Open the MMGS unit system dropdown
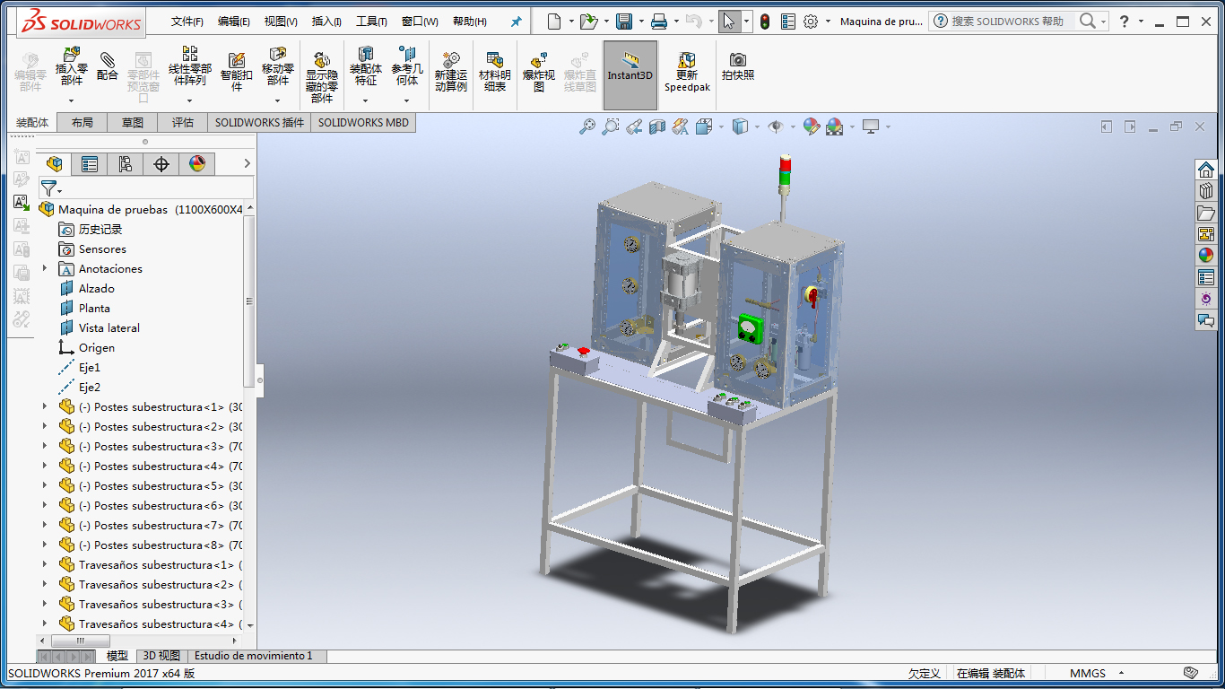This screenshot has width=1225, height=689. point(1121,673)
